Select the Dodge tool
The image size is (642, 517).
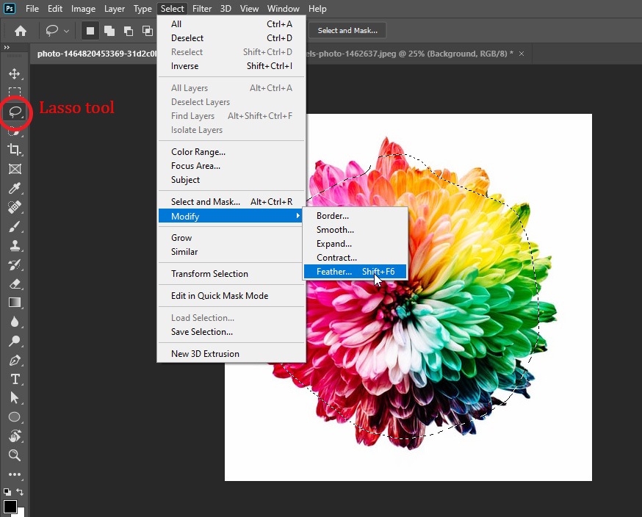(15, 341)
